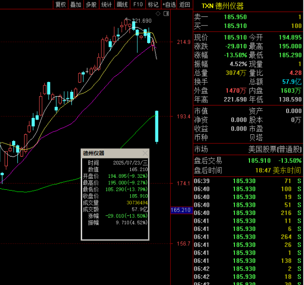304x285 pixels.
Task: Click the 221.690 high price label
Action: point(142,21)
